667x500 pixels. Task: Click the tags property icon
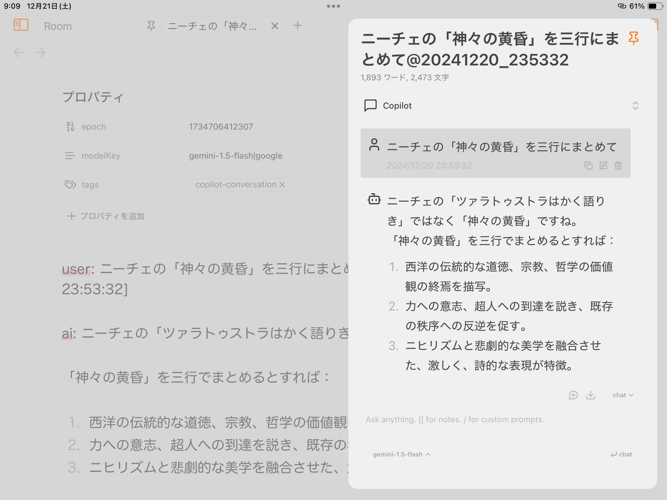(x=70, y=185)
